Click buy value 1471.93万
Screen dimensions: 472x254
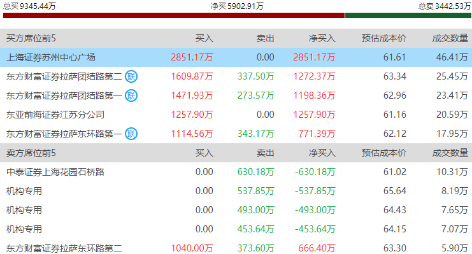(192, 95)
